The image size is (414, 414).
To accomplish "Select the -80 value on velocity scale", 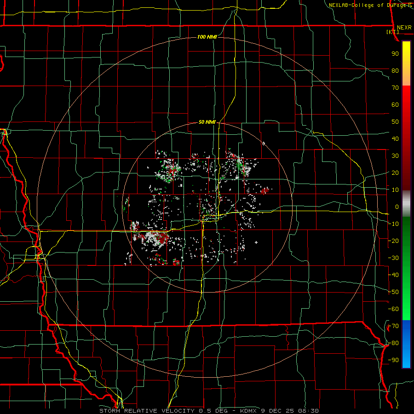I will pos(393,343).
